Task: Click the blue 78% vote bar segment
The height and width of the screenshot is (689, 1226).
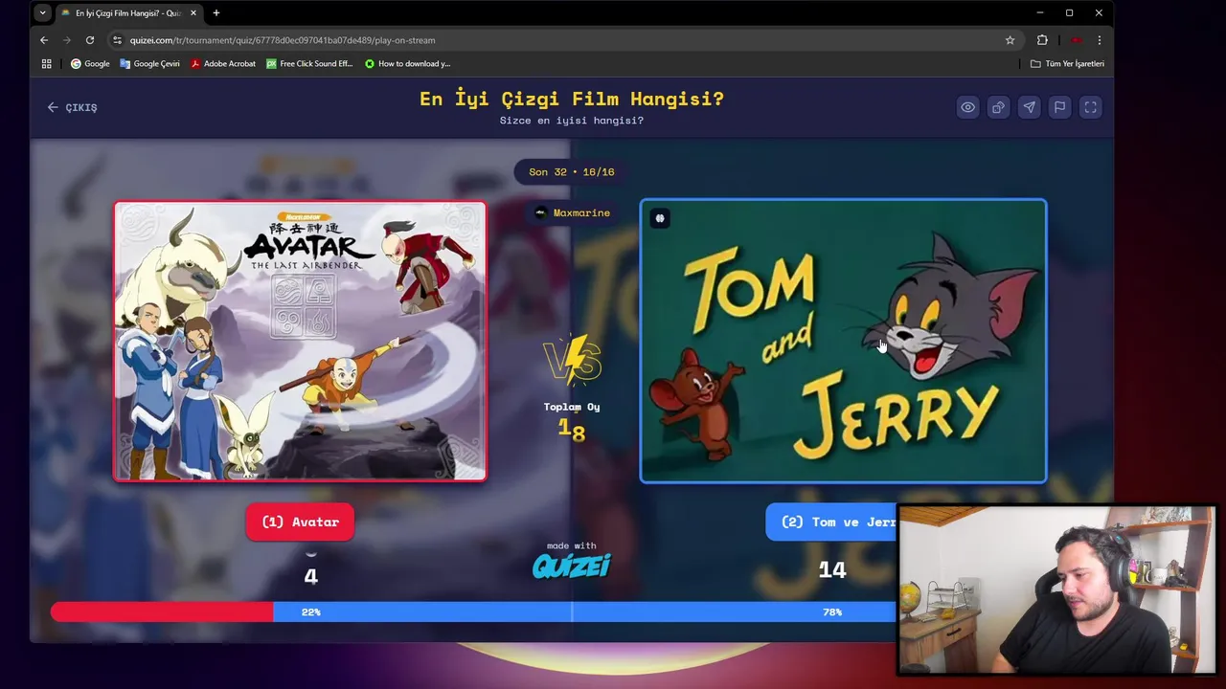Action: click(584, 611)
